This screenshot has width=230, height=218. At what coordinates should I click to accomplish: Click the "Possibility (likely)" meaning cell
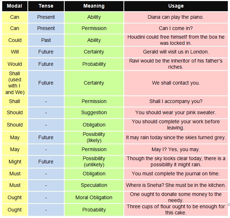pos(94,137)
